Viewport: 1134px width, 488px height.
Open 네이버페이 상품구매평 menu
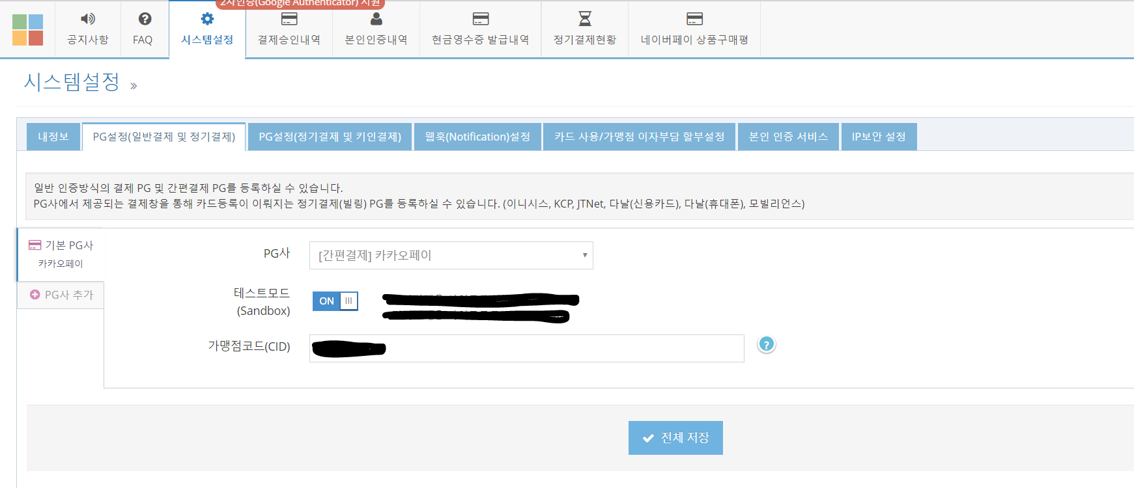(x=694, y=29)
